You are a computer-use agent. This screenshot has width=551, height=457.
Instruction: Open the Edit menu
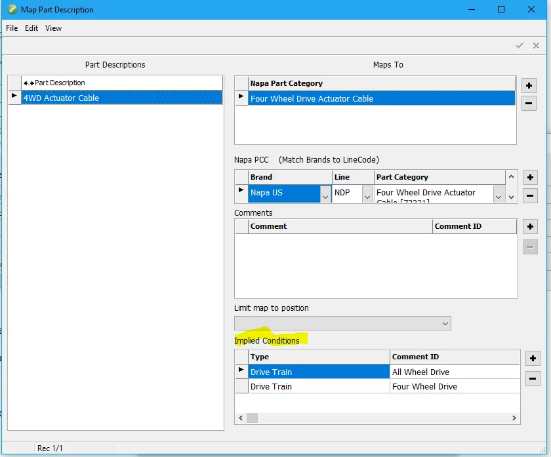31,28
